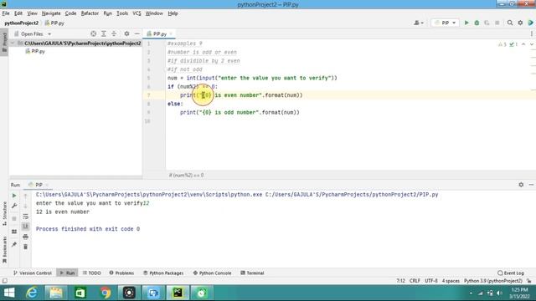This screenshot has width=536, height=301.
Task: Launch Internet Explorer from taskbar
Action: click(x=32, y=293)
